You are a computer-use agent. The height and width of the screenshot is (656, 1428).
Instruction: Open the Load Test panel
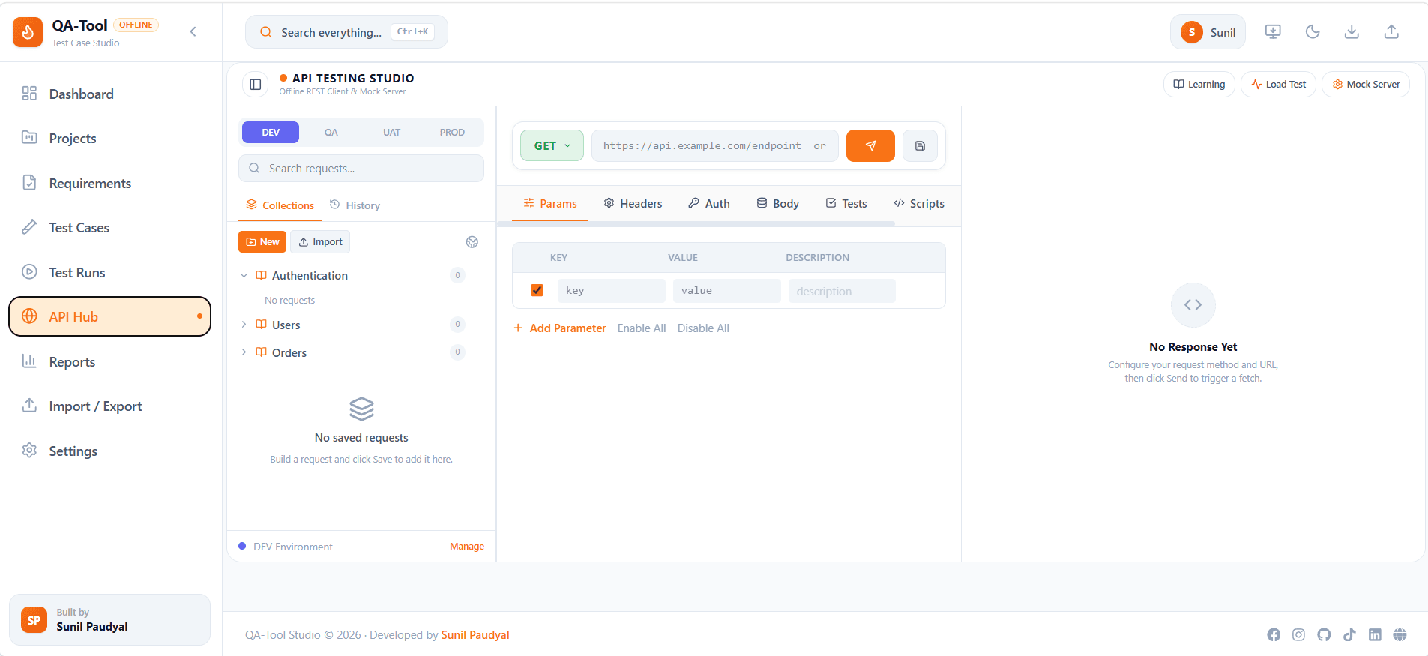pyautogui.click(x=1279, y=84)
